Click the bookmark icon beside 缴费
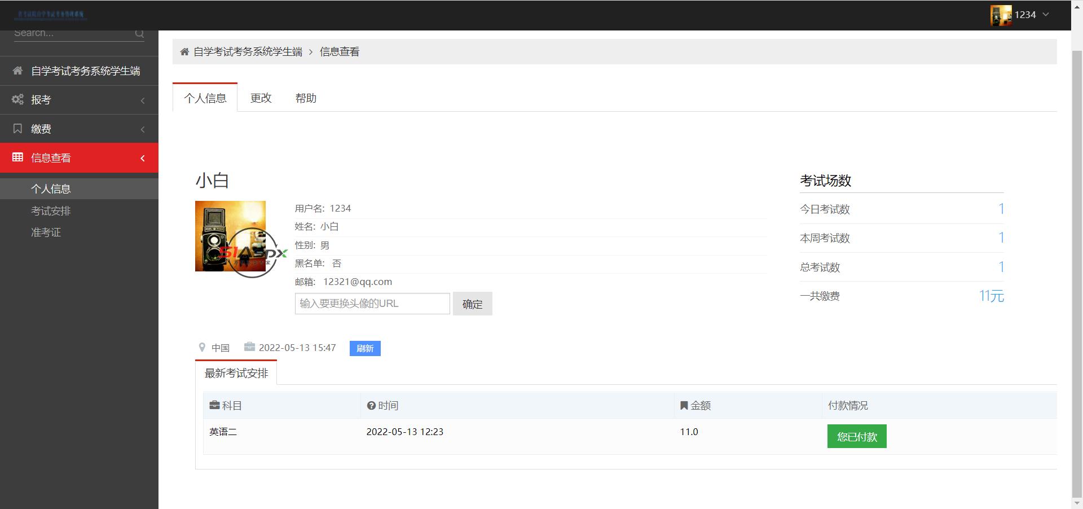This screenshot has height=509, width=1083. tap(17, 129)
